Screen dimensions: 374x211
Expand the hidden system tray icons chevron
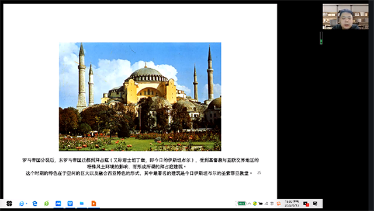pyautogui.click(x=249, y=203)
